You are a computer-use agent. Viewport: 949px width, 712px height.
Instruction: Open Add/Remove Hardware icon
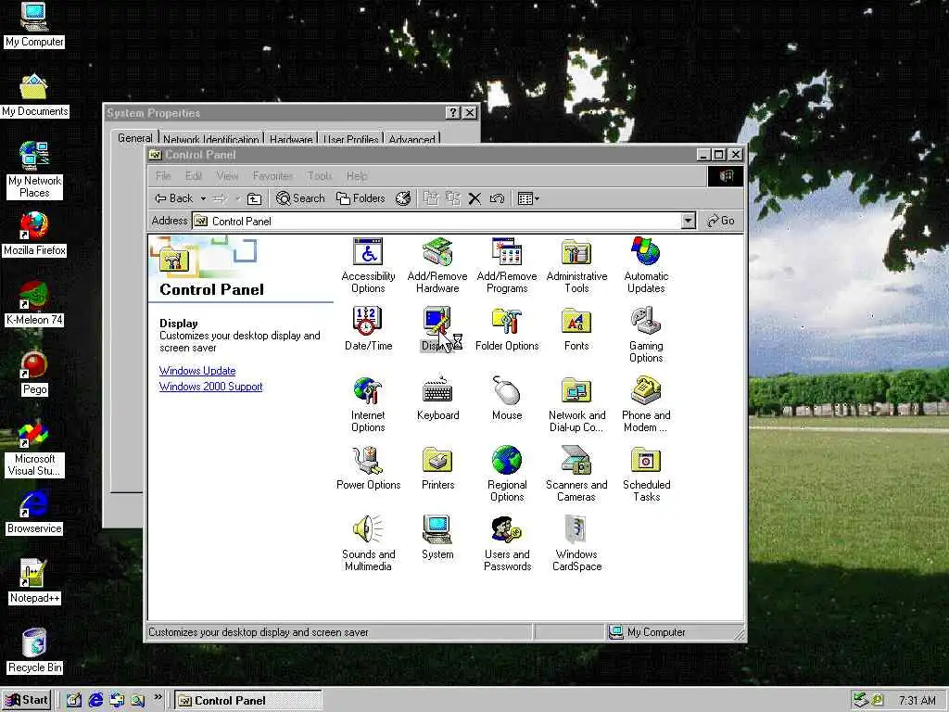pyautogui.click(x=437, y=265)
